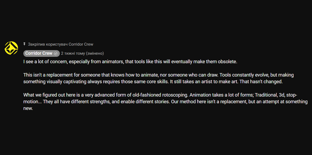Open the '2 тижні тому' timestamp link
The image size is (312, 155).
point(73,53)
